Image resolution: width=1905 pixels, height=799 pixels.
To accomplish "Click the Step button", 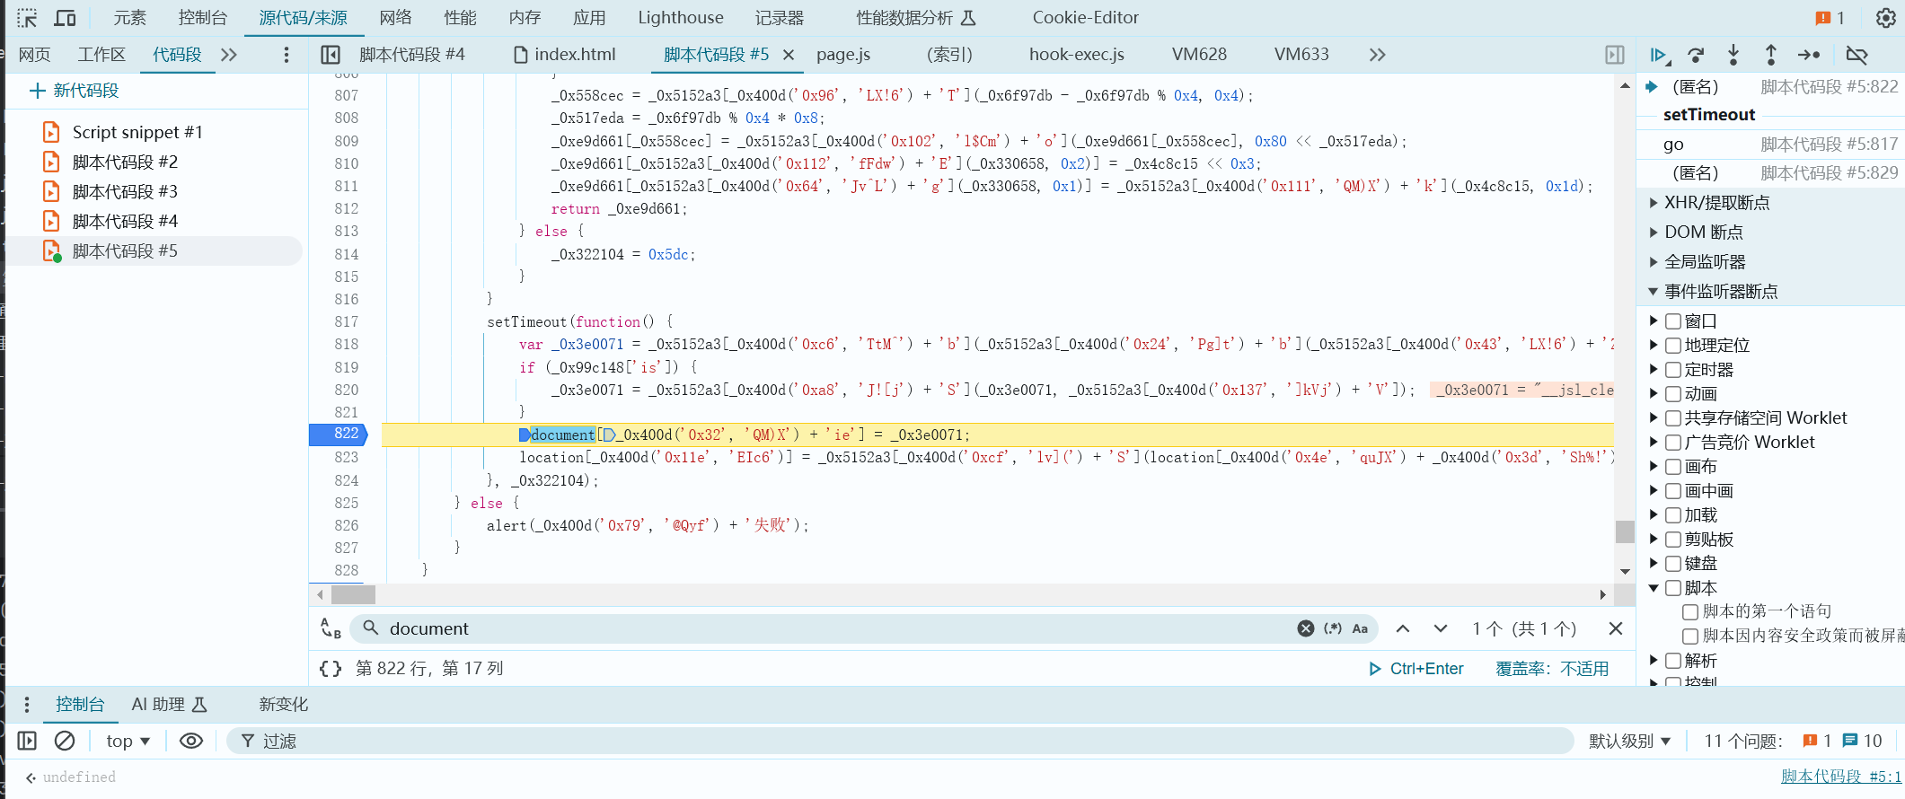I will [1809, 55].
